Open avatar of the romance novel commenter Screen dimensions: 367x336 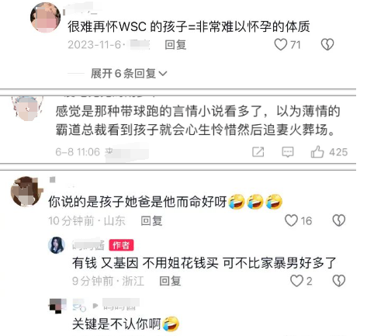[x=27, y=108]
